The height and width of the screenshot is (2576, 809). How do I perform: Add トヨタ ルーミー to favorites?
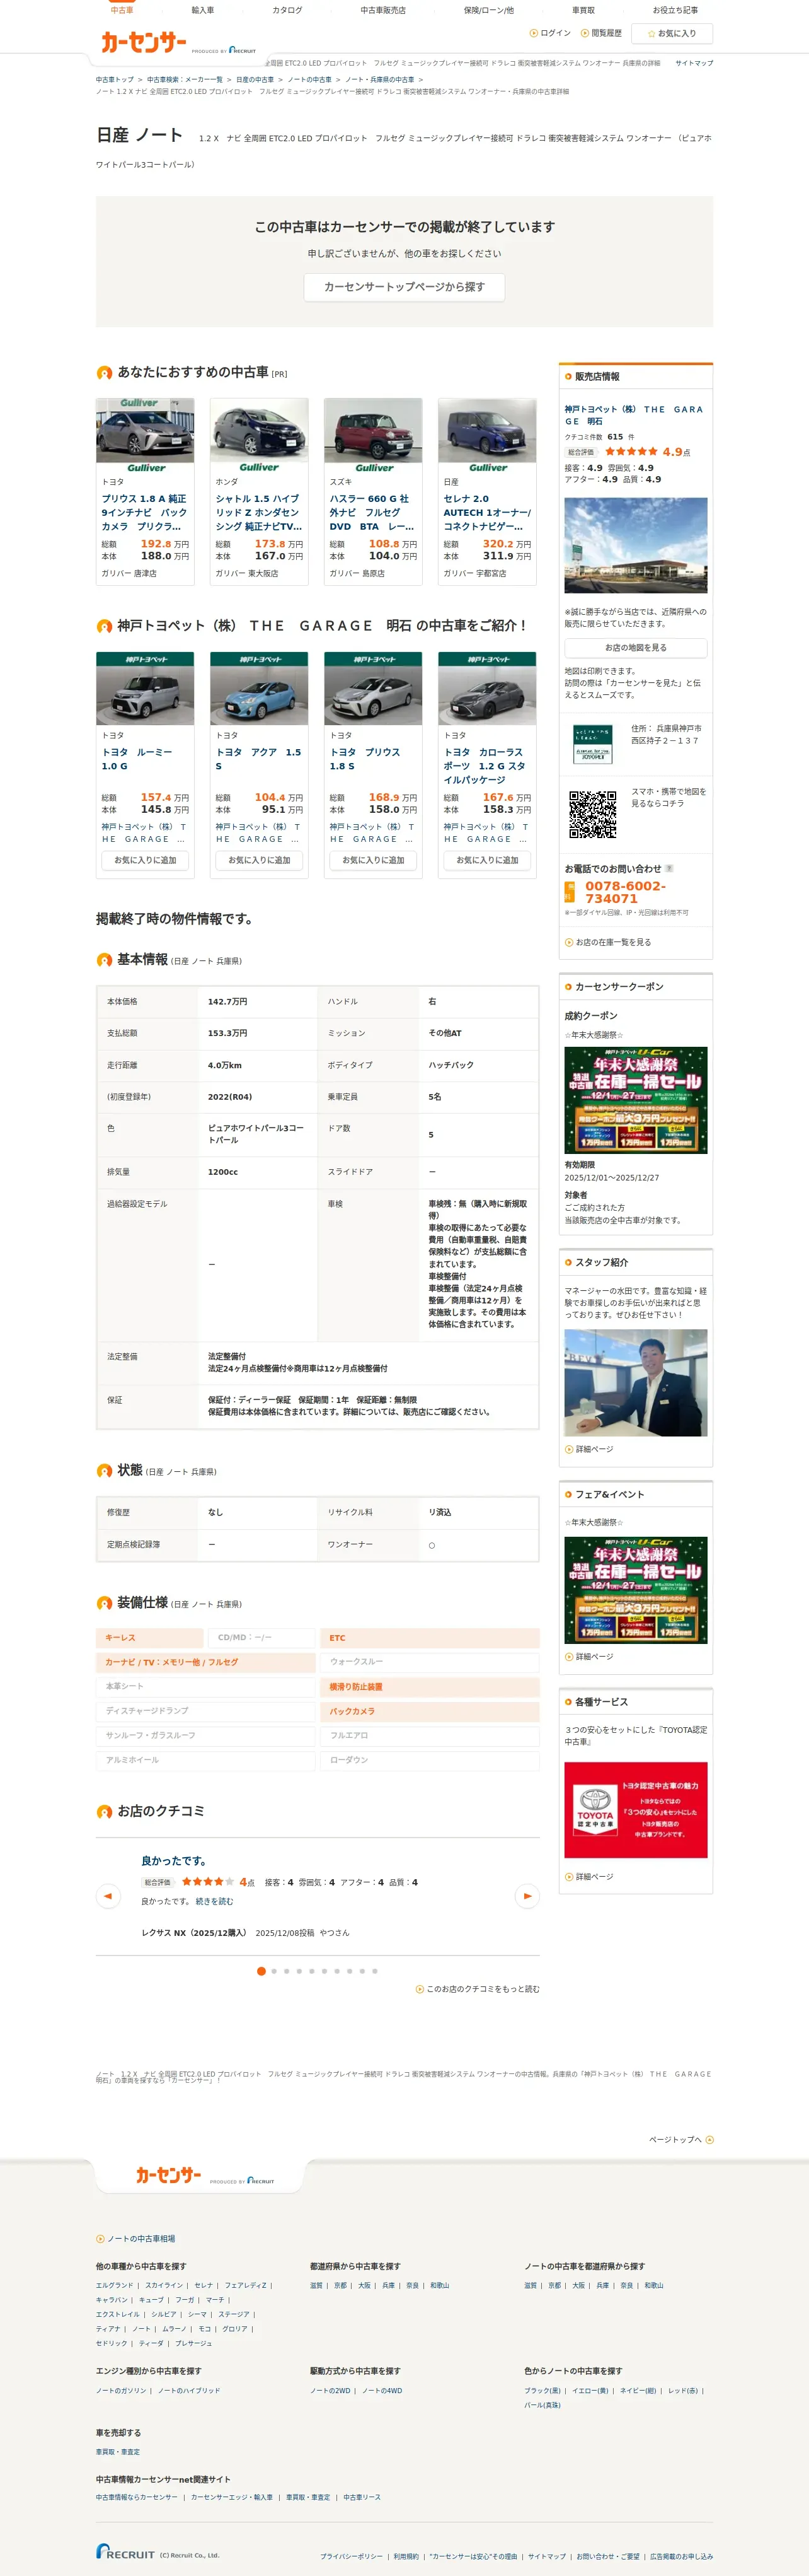145,860
